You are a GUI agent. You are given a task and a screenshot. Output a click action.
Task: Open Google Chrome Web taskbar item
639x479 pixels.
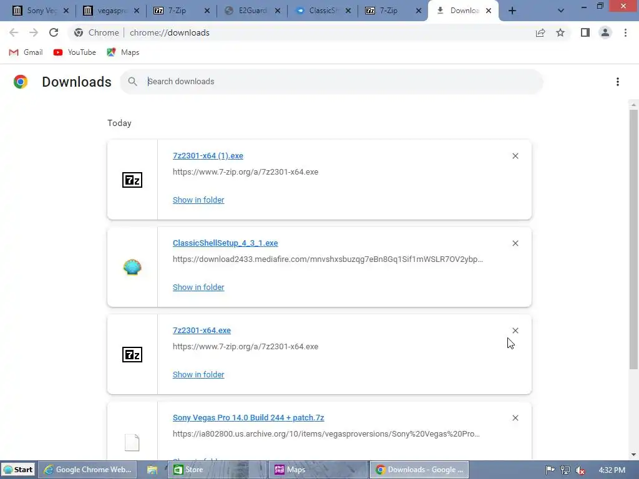click(87, 470)
